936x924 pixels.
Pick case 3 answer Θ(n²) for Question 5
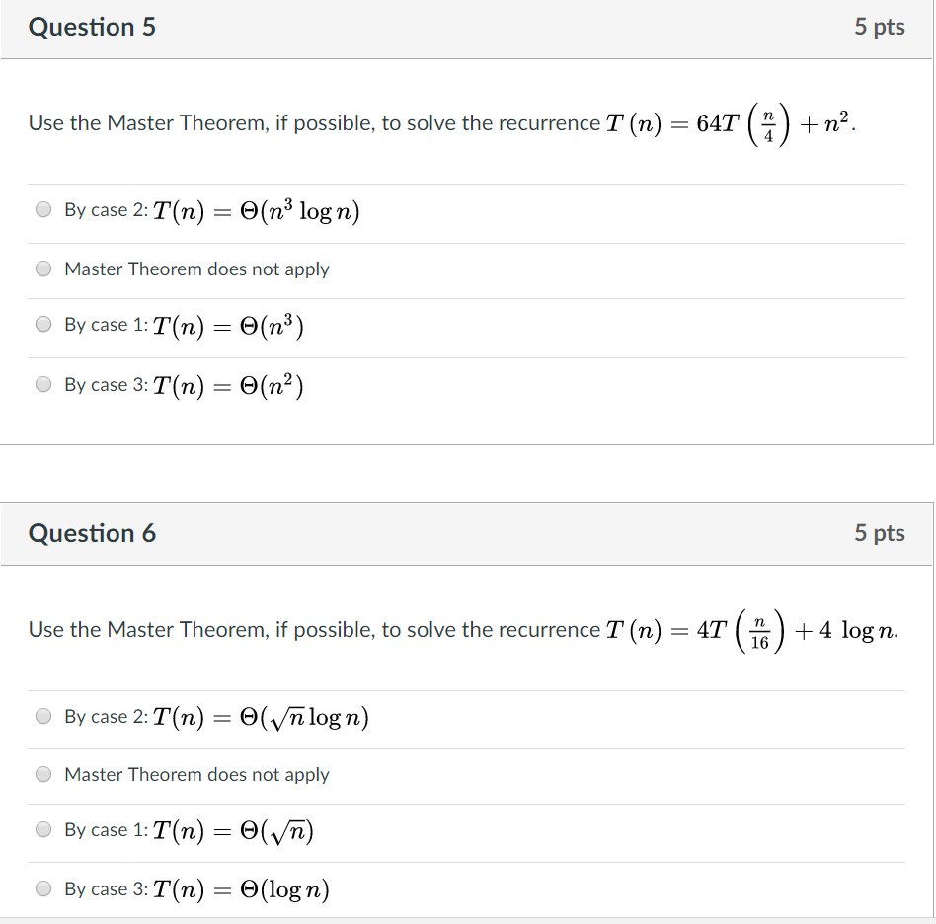43,384
